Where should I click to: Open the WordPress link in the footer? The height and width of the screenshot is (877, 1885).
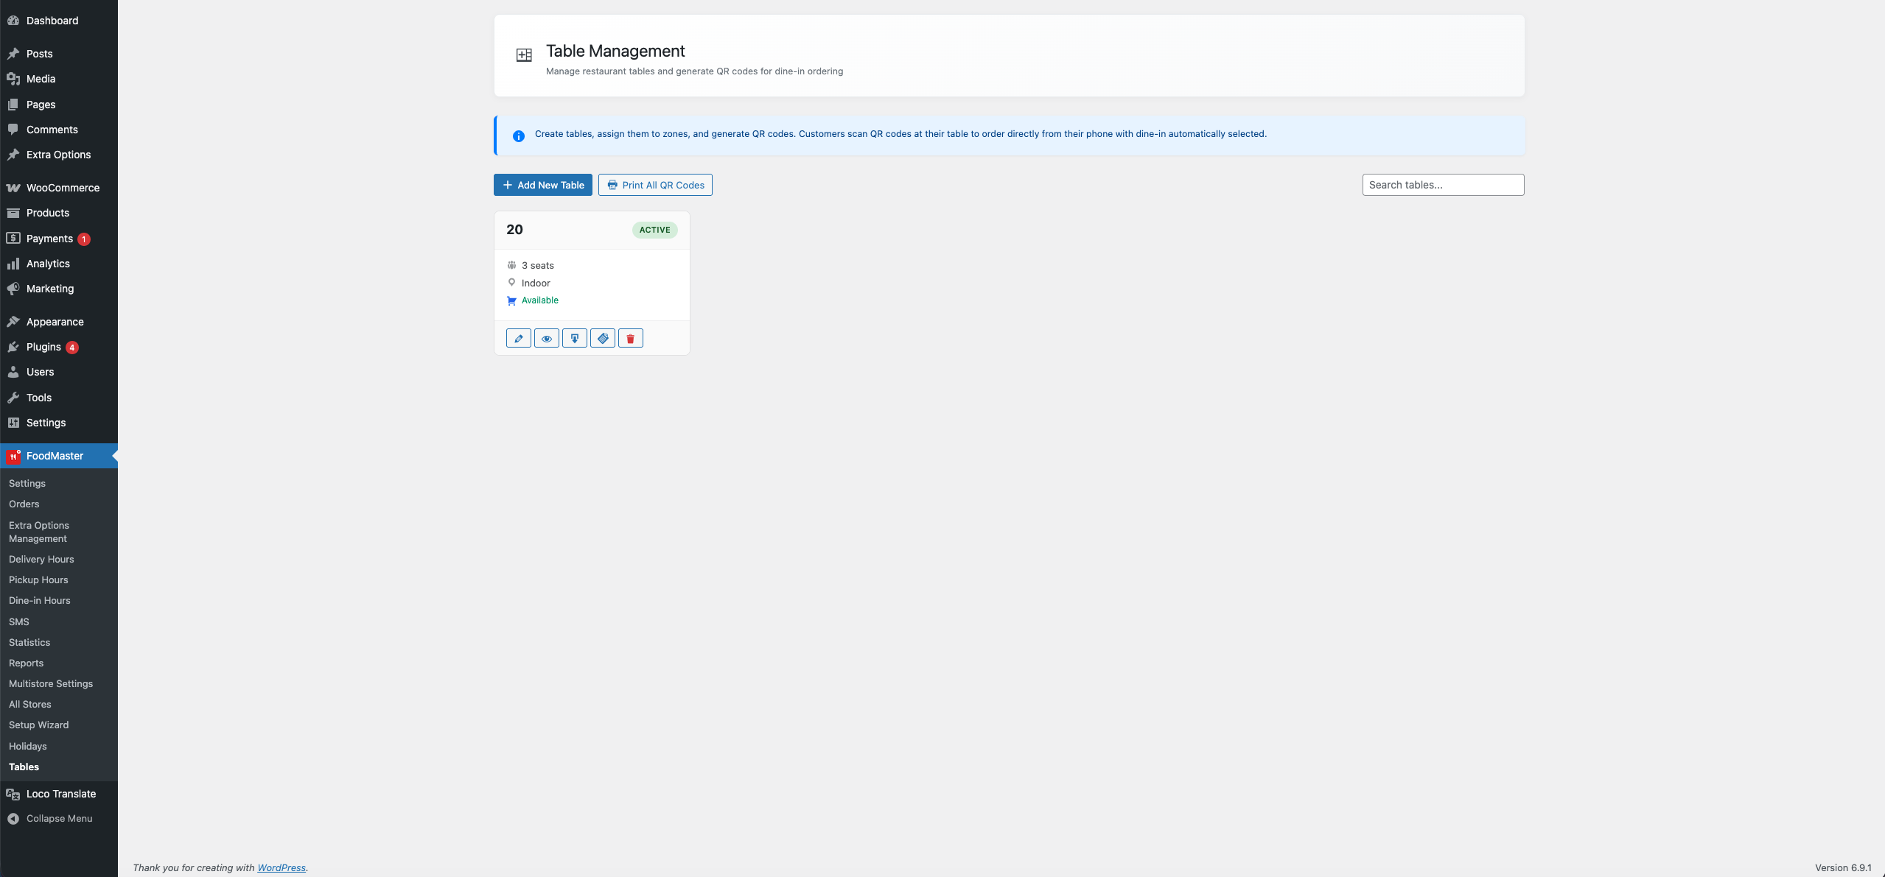(x=281, y=867)
